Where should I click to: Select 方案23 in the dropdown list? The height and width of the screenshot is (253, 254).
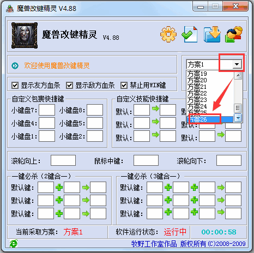pos(210,100)
